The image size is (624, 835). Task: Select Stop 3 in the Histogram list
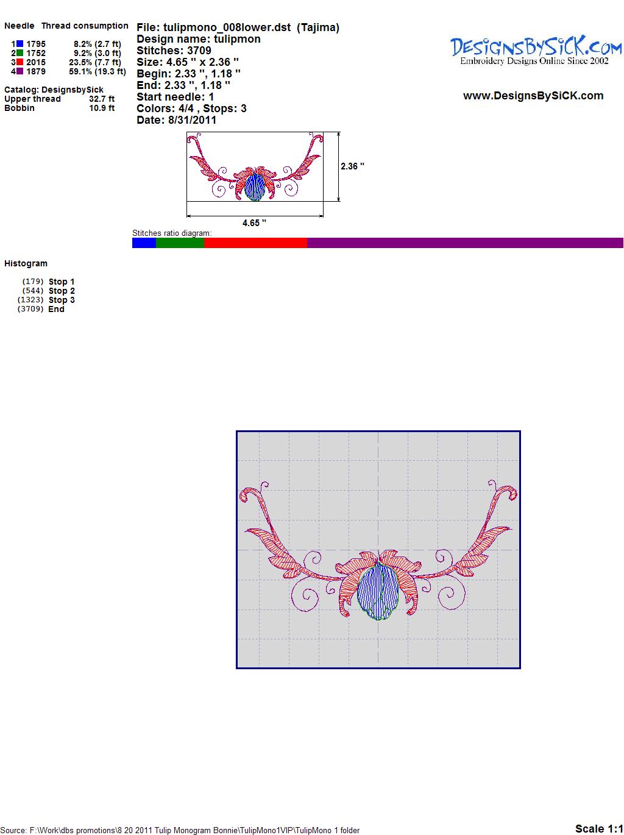(62, 300)
